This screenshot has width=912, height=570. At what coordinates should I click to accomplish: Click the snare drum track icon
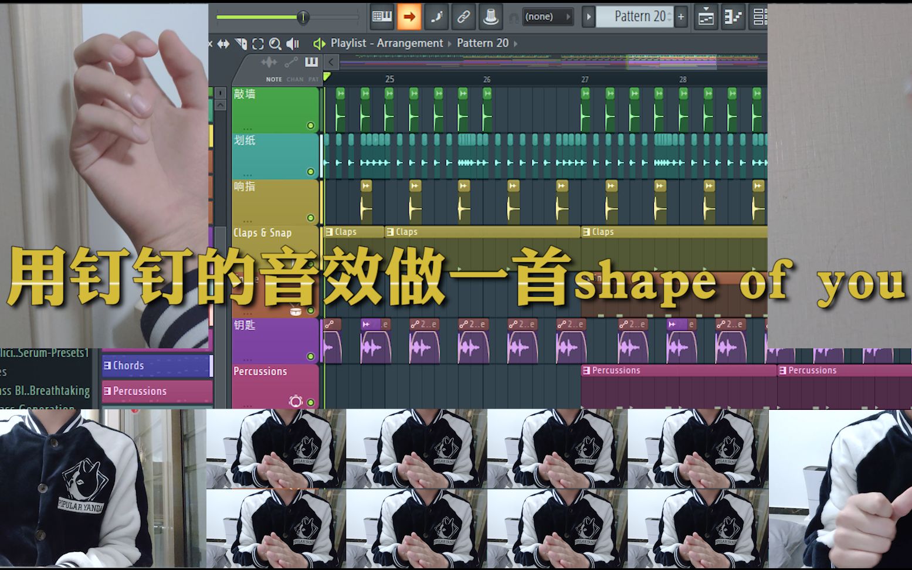[296, 311]
